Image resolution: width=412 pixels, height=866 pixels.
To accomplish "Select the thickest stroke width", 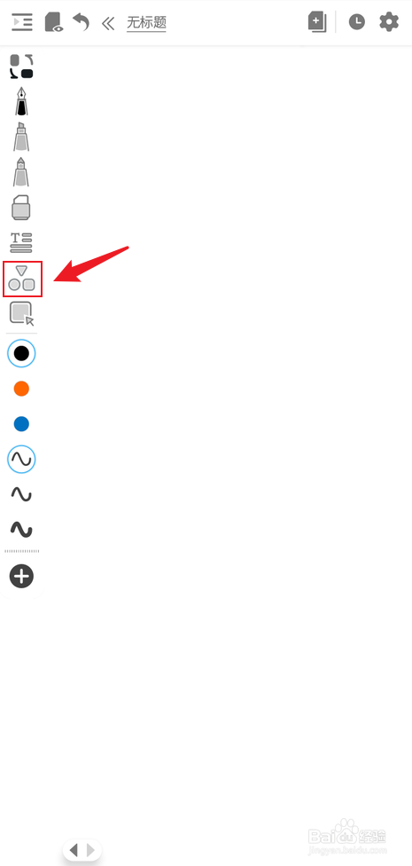I will tap(21, 531).
